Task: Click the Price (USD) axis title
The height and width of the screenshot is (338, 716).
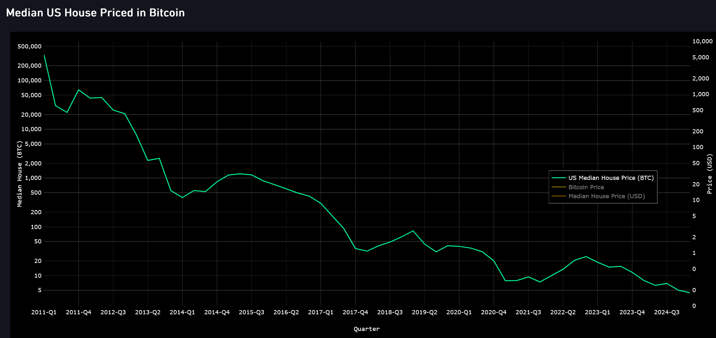Action: pos(709,174)
